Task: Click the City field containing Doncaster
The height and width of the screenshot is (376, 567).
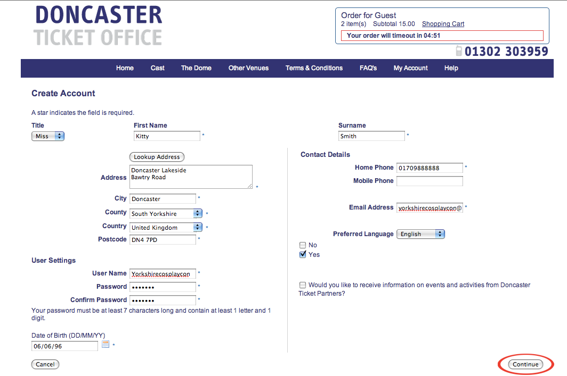Action: tap(163, 199)
